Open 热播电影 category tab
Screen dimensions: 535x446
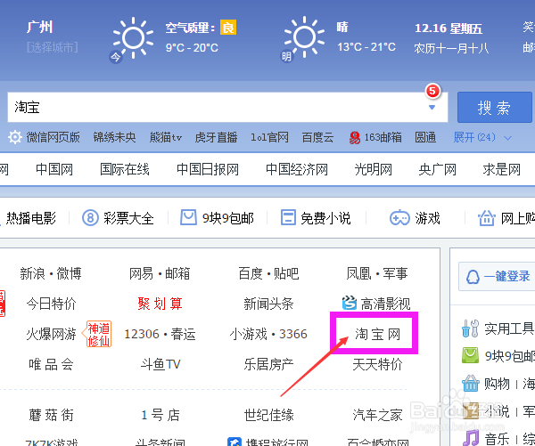click(30, 218)
